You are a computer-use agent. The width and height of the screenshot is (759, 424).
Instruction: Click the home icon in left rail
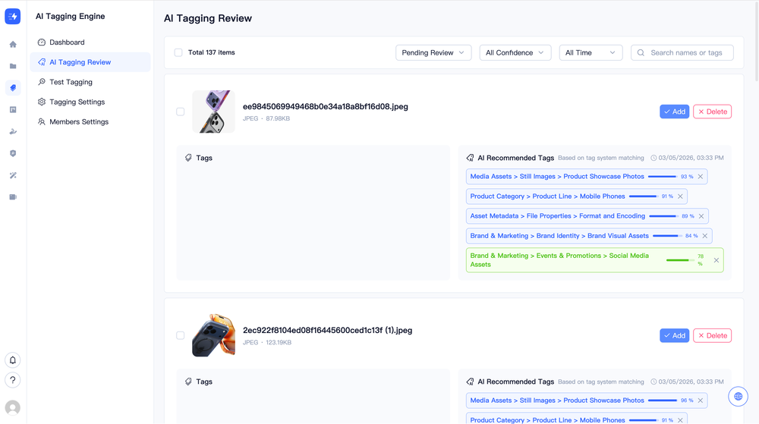13,45
